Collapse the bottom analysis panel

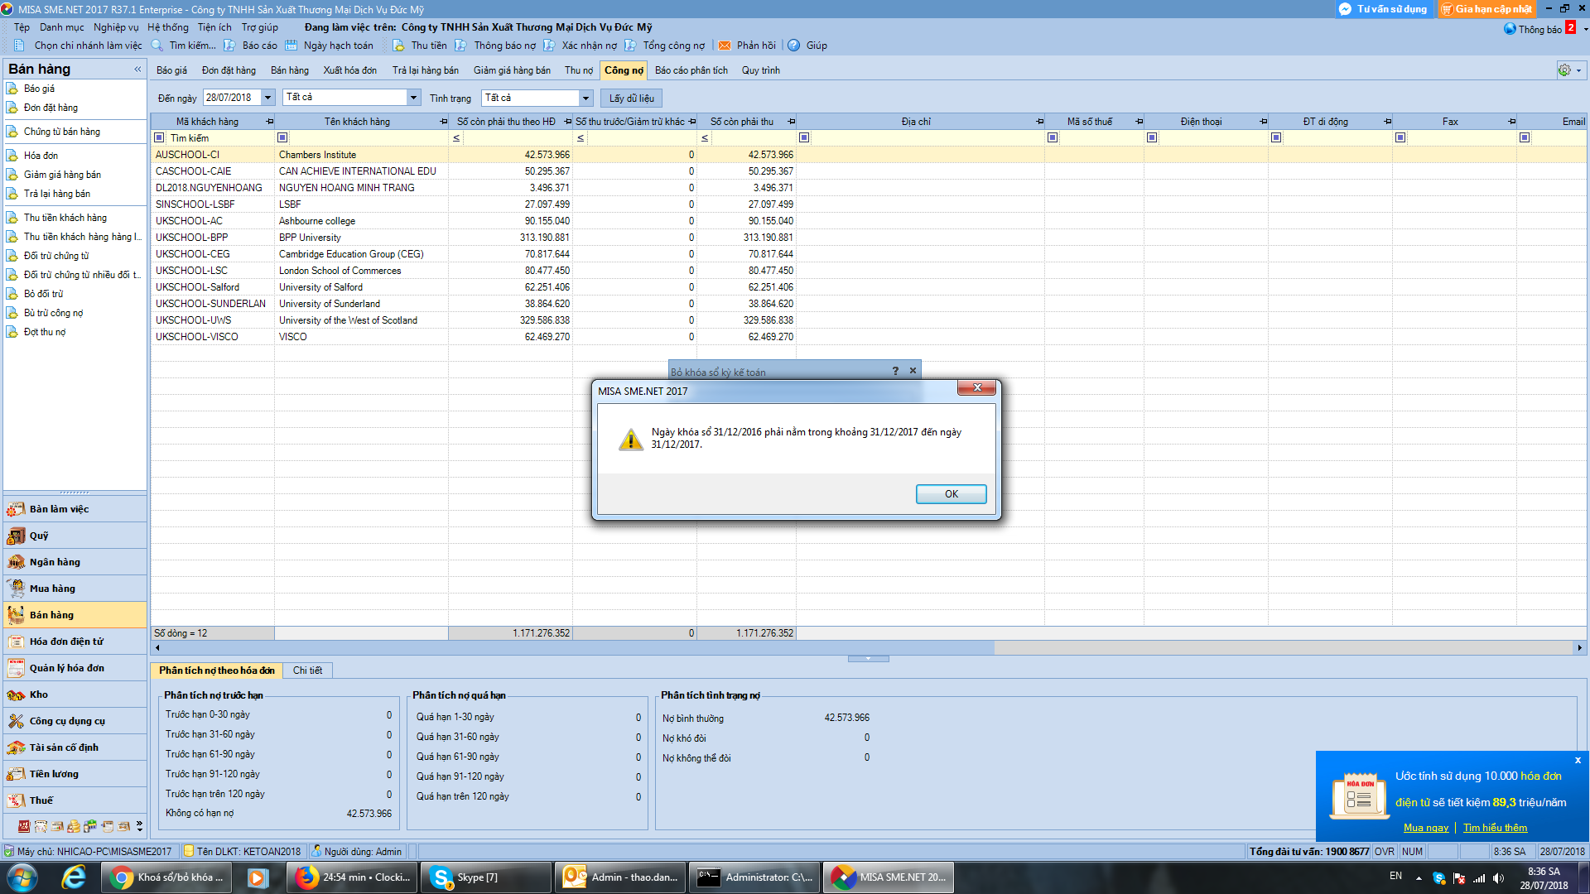click(x=868, y=659)
